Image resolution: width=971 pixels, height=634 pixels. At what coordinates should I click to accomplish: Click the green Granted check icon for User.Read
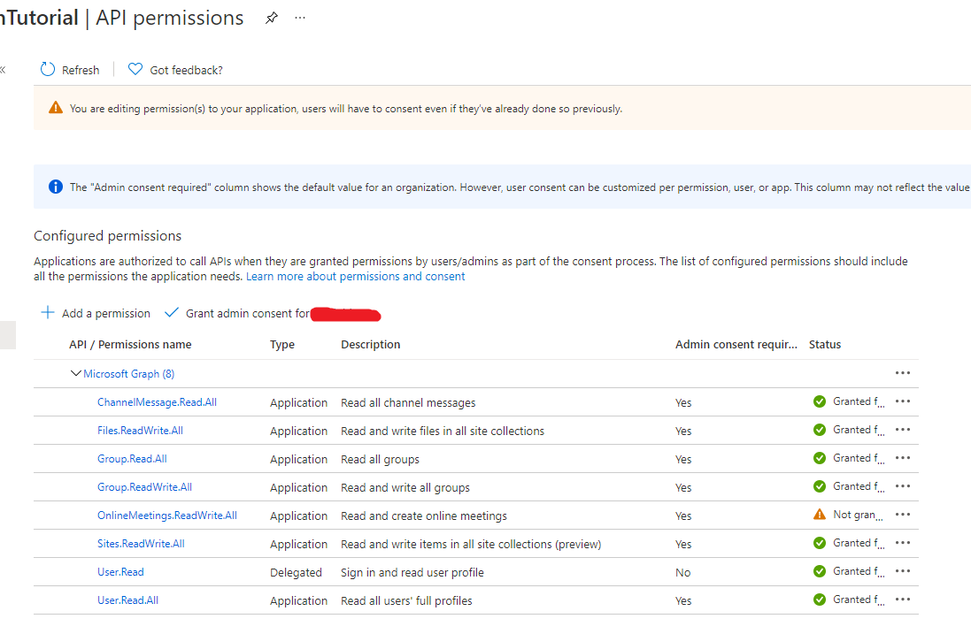coord(819,570)
